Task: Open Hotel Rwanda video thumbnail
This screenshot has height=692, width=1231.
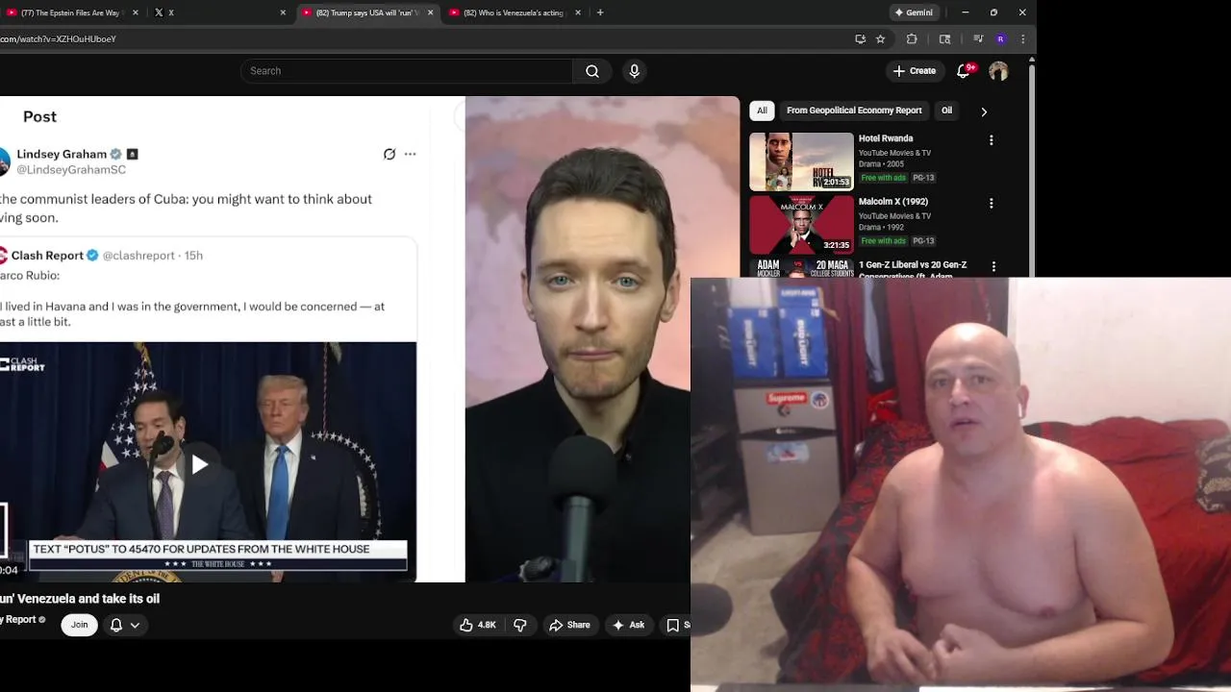Action: point(801,161)
